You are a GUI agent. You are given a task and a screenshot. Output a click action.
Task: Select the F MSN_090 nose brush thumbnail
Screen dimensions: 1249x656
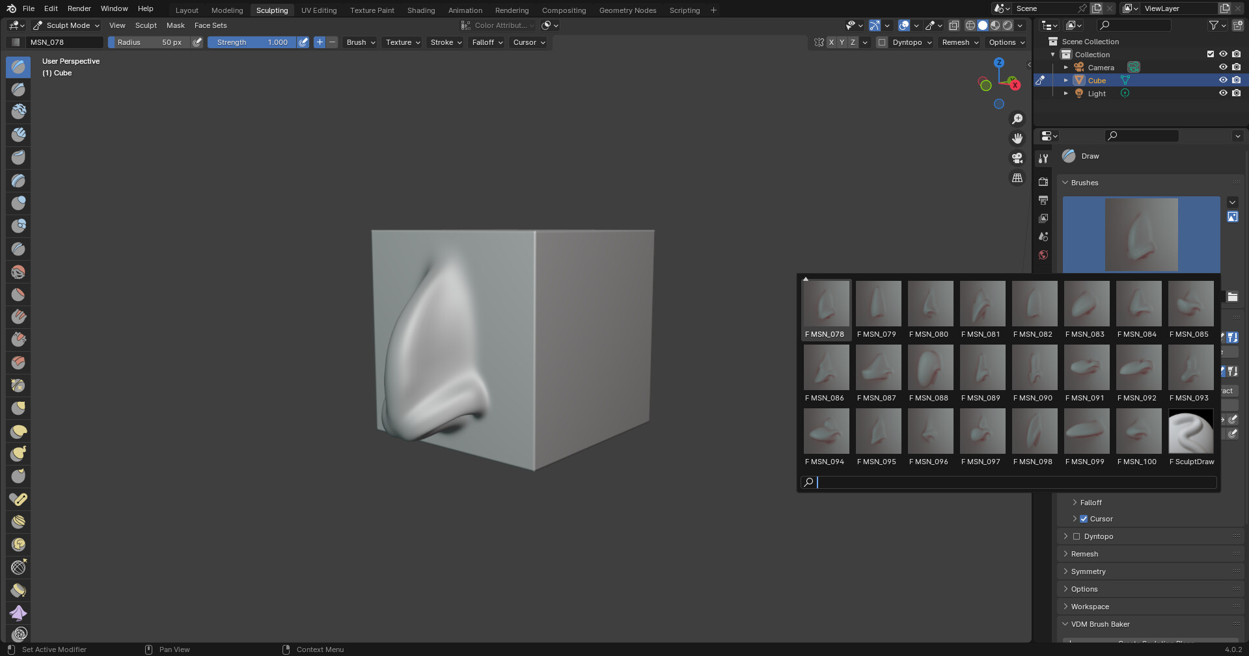click(1034, 367)
